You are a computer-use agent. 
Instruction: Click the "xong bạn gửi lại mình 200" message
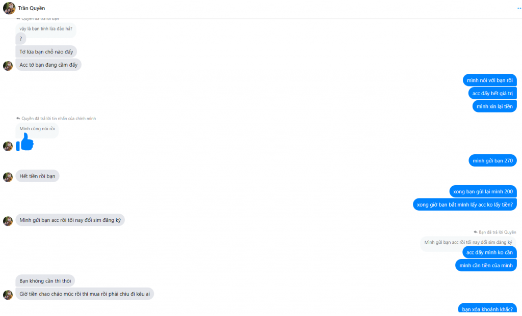pos(483,191)
